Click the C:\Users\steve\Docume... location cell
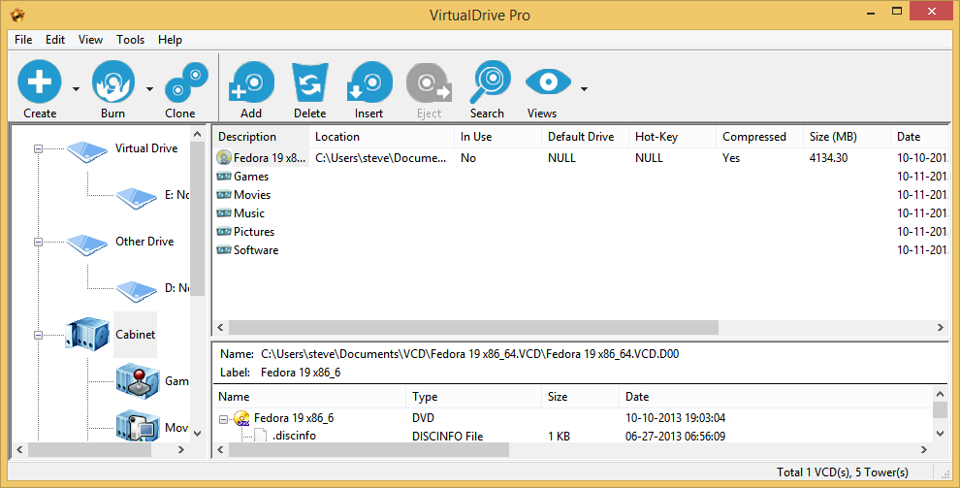The image size is (960, 488). click(x=381, y=158)
